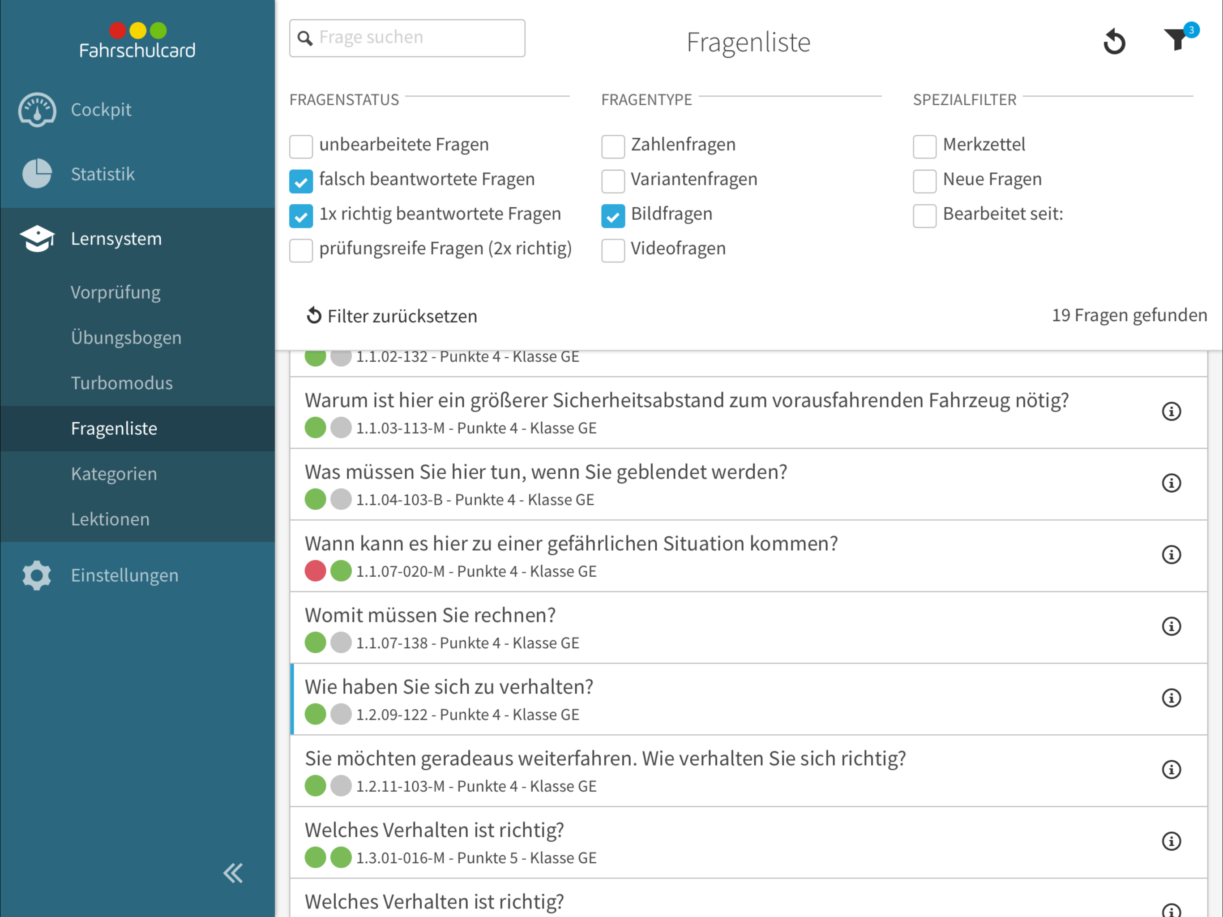This screenshot has width=1223, height=917.
Task: Go to Kategorien in sidebar
Action: tap(114, 474)
